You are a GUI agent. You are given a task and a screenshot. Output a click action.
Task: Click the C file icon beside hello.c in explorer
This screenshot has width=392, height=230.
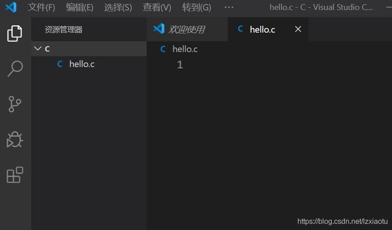coord(60,64)
